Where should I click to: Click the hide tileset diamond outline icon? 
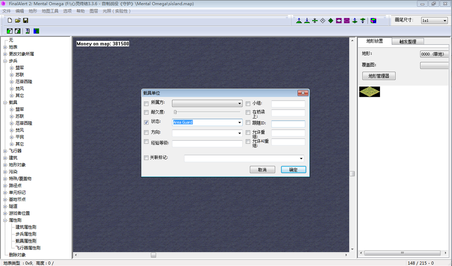323,20
